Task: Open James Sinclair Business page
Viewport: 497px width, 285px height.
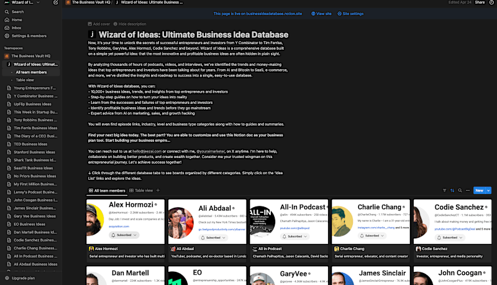Action: 30,208
